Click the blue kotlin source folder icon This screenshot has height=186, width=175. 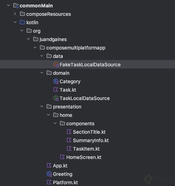coord(22,22)
